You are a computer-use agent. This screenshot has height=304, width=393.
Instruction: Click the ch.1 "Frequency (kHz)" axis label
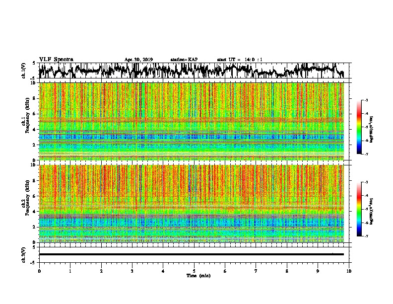tap(27, 116)
